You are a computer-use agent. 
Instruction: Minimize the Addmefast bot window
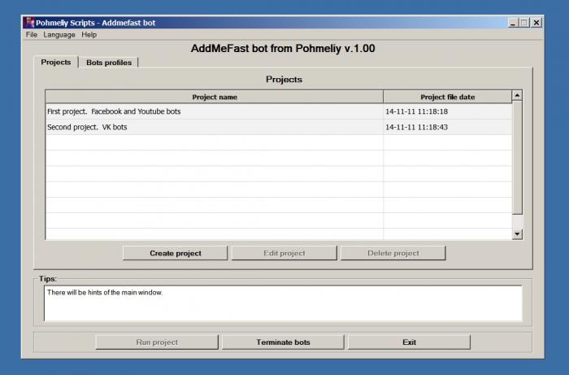tap(512, 23)
